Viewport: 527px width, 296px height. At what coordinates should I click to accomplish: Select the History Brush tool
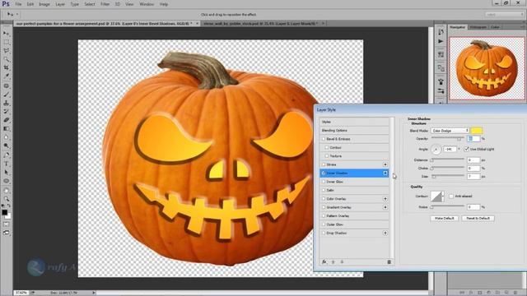click(x=6, y=112)
